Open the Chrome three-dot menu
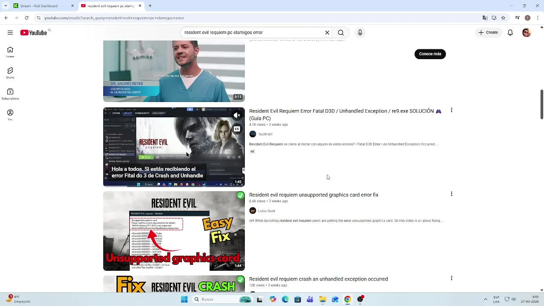The height and width of the screenshot is (306, 544). [x=538, y=18]
